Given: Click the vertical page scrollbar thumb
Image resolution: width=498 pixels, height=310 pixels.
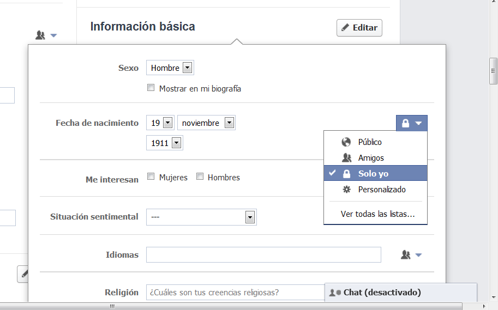Looking at the screenshot, I should [494, 71].
